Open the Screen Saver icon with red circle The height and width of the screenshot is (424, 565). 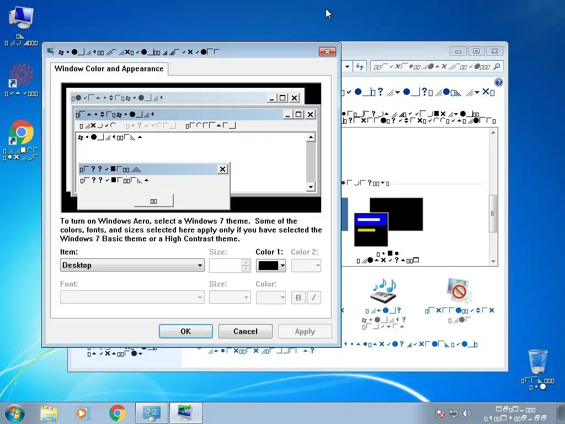tap(459, 290)
